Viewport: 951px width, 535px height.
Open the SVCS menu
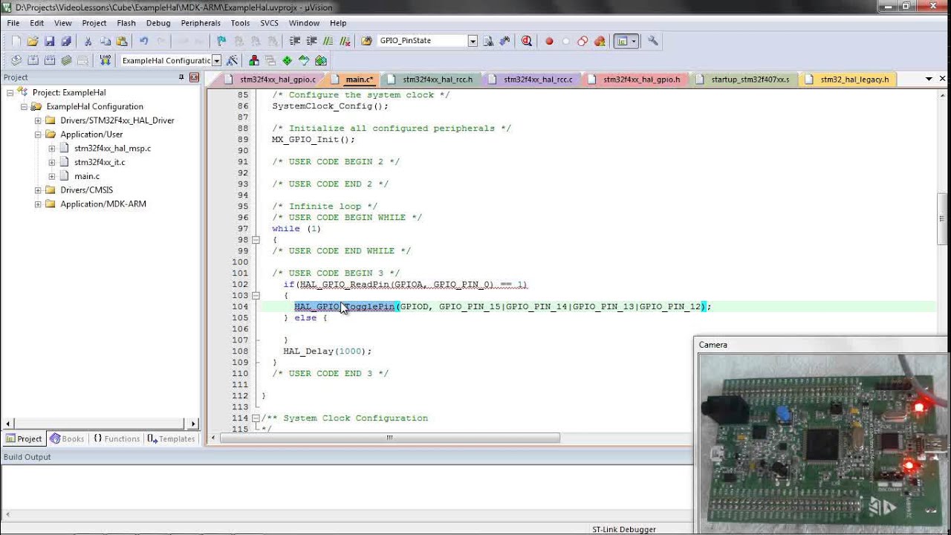coord(269,23)
